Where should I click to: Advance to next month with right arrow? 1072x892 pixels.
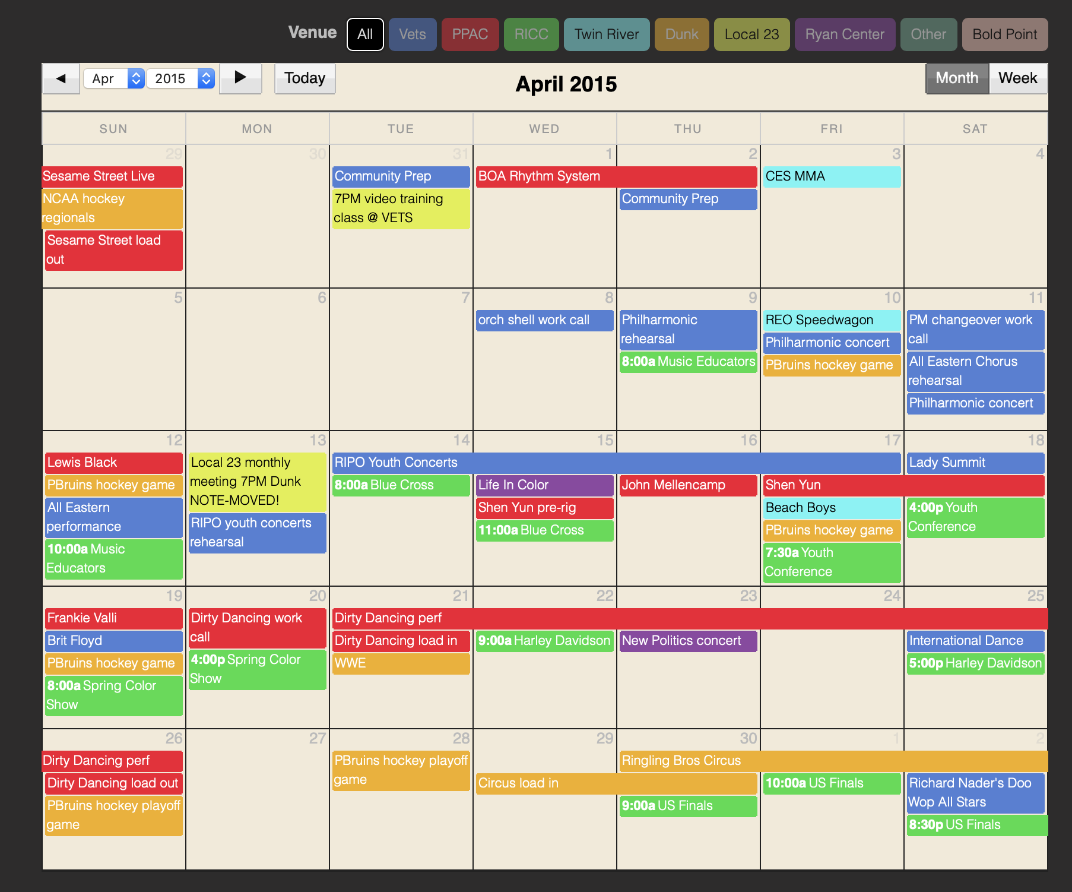click(x=240, y=78)
